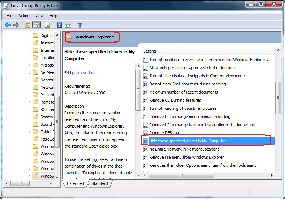Toggle Show/Hide Console Tree toolbar button
The width and height of the screenshot is (285, 199).
(x=37, y=25)
